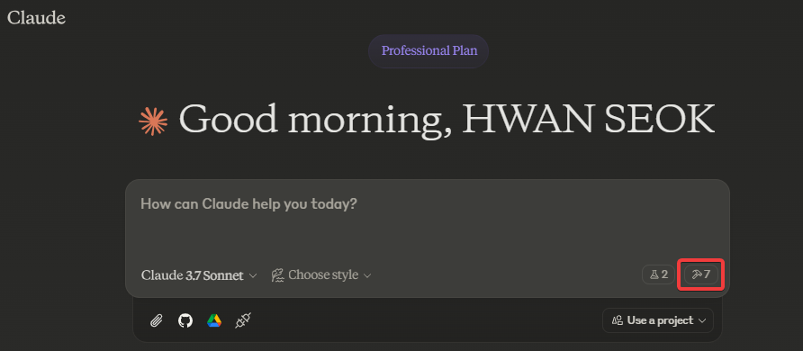
Task: Go home via the Claude logo
Action: (x=36, y=18)
